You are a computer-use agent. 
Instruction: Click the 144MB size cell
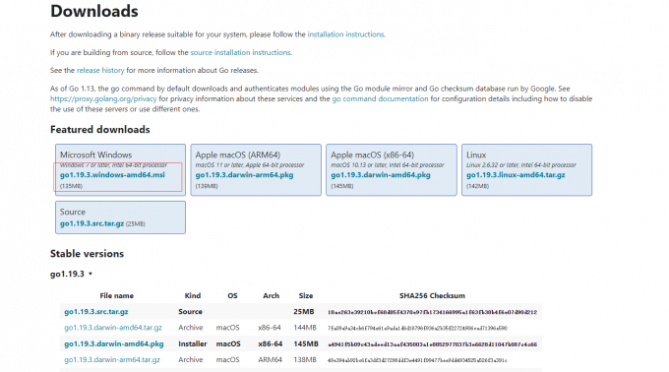click(x=305, y=328)
